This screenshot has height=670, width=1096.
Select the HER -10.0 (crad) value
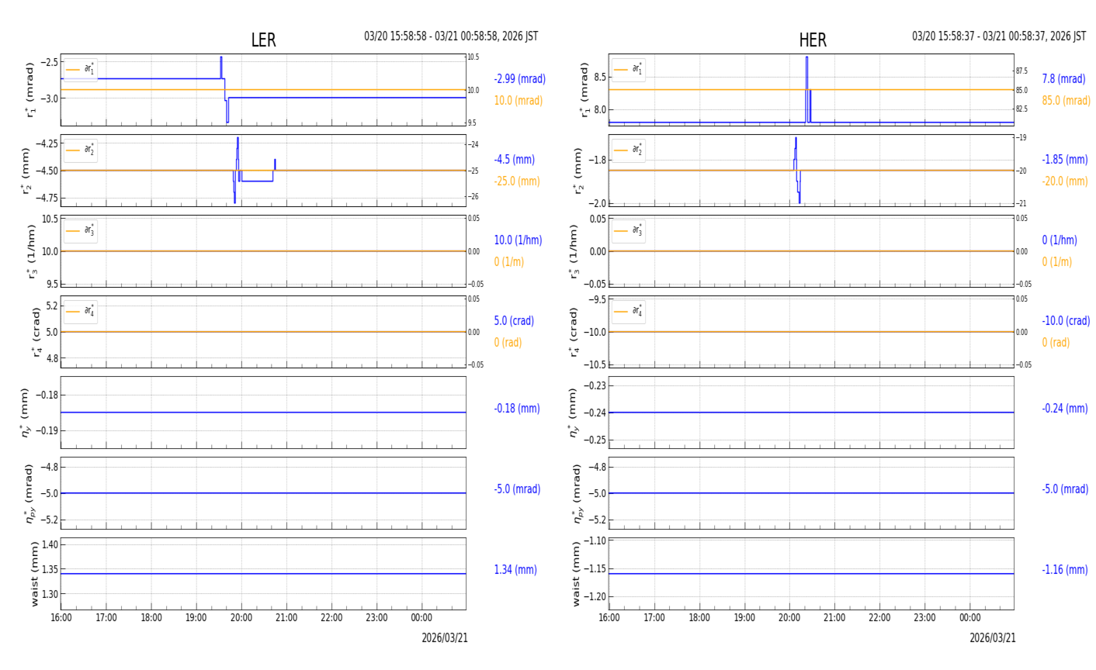(1065, 321)
